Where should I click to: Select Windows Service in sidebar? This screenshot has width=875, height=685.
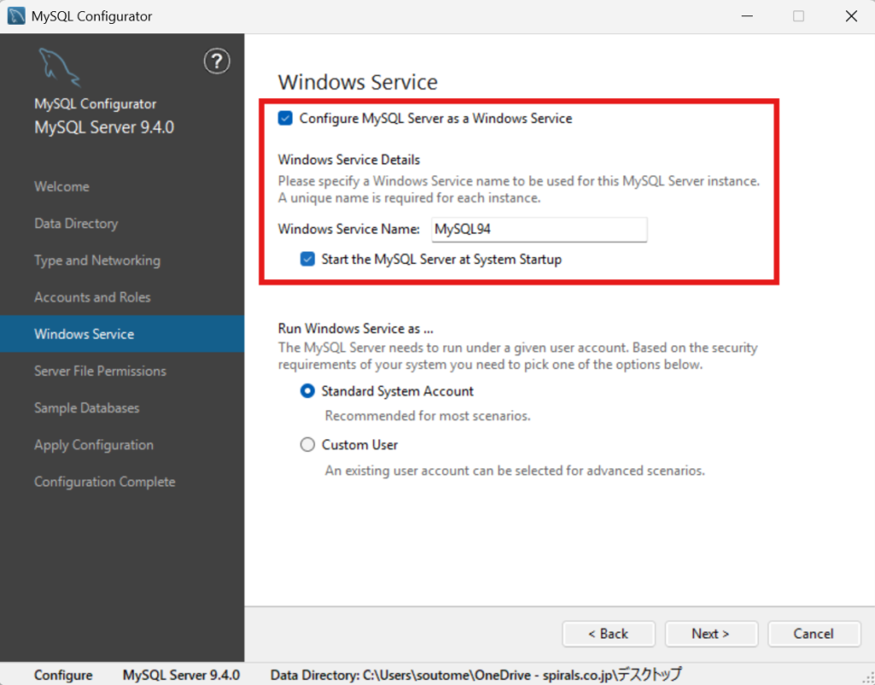coord(84,334)
